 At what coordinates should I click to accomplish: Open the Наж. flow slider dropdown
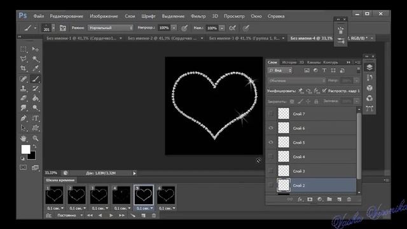pyautogui.click(x=222, y=28)
